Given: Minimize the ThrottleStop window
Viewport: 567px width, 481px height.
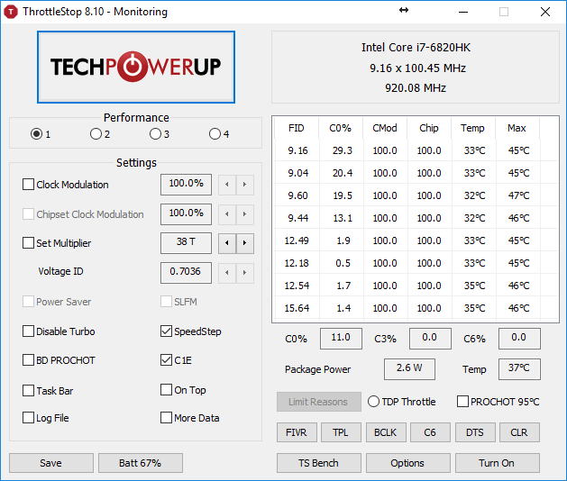Looking at the screenshot, I should tap(463, 12).
